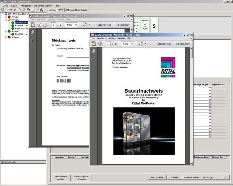Open Anzeige menu in Bauartnachweis window

pyautogui.click(x=112, y=38)
